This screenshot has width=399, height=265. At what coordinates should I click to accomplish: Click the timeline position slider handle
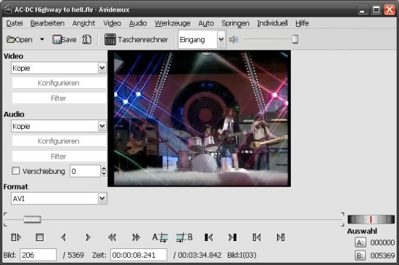click(33, 219)
